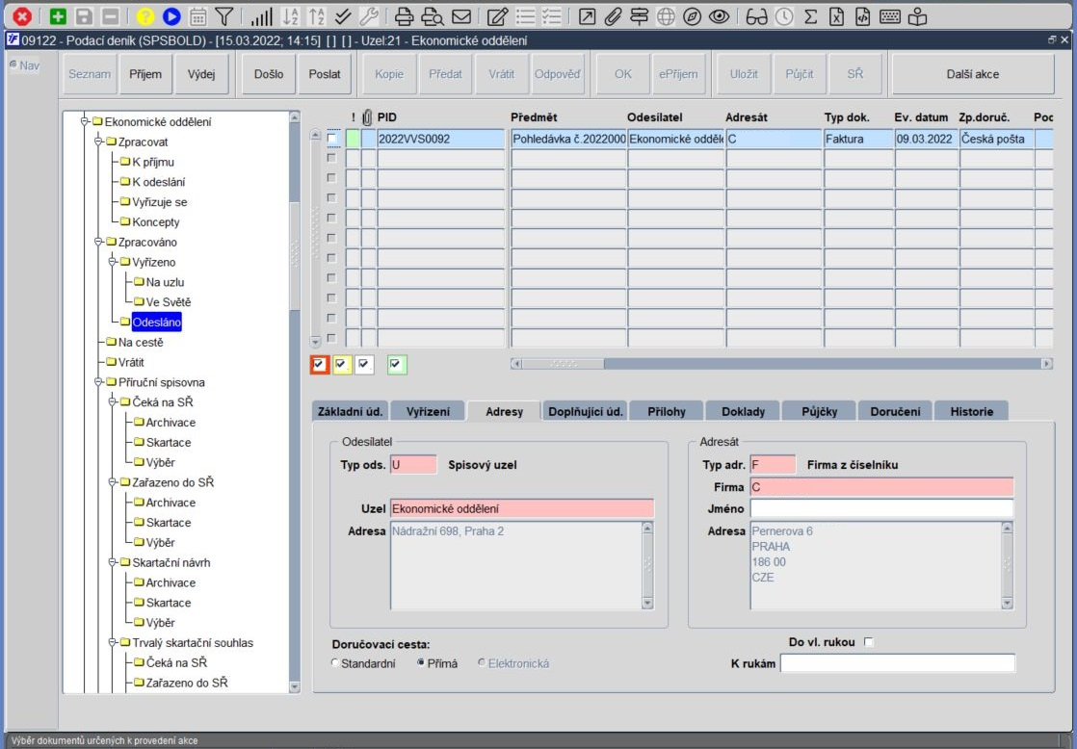Click the eye view icon
The height and width of the screenshot is (749, 1077).
click(x=719, y=16)
